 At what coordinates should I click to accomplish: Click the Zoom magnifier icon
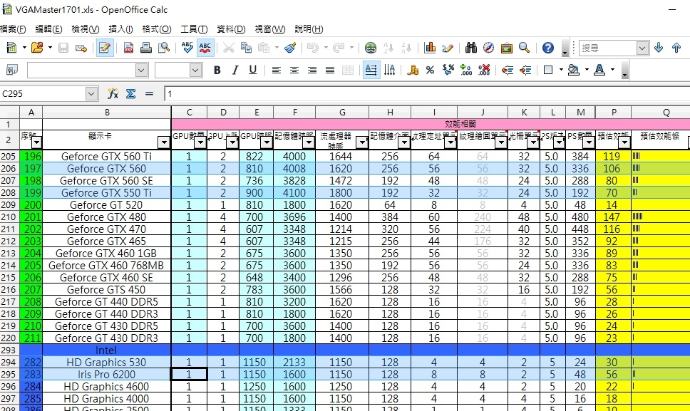[524, 48]
